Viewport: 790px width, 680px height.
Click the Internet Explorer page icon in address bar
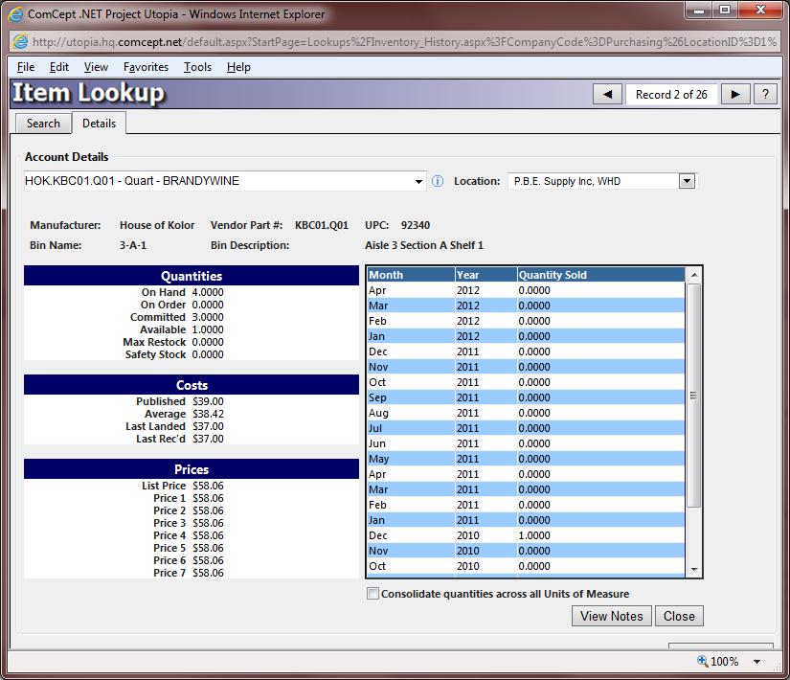(19, 41)
